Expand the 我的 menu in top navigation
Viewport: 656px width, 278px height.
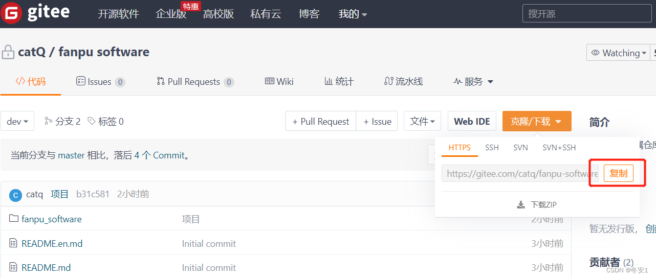coord(353,14)
